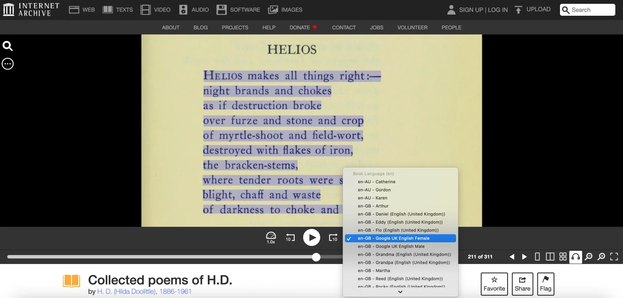Go to the next page
623x298 pixels.
coord(524,257)
